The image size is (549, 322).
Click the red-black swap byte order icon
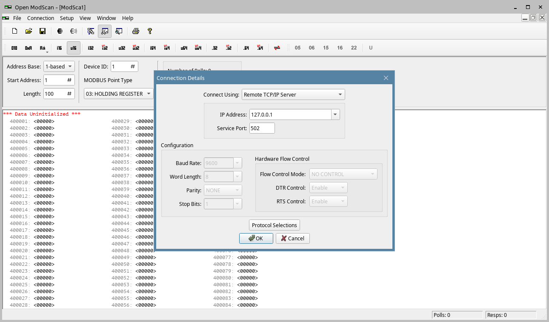click(277, 48)
